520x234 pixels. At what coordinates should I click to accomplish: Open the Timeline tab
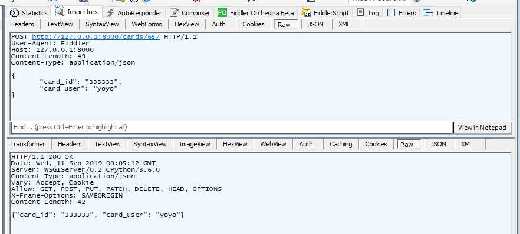pos(441,13)
